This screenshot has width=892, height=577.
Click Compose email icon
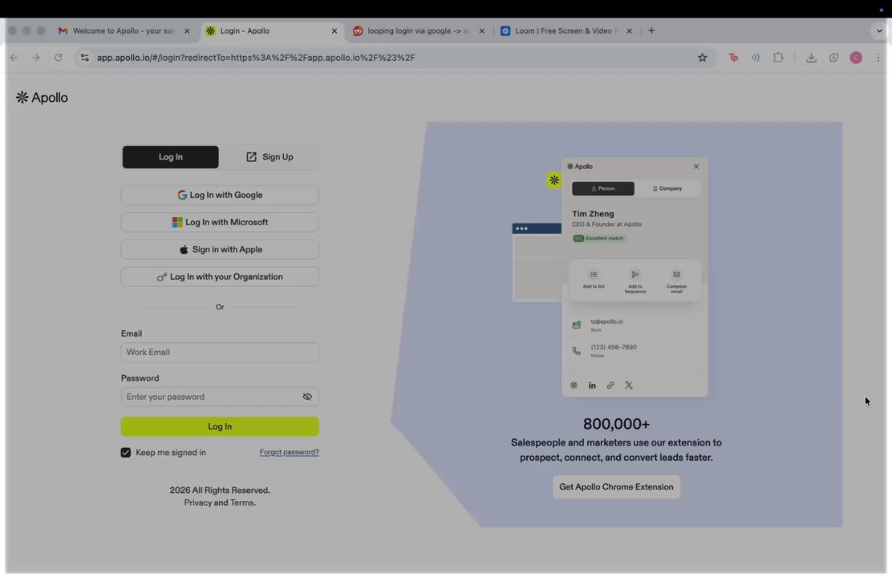coord(676,275)
